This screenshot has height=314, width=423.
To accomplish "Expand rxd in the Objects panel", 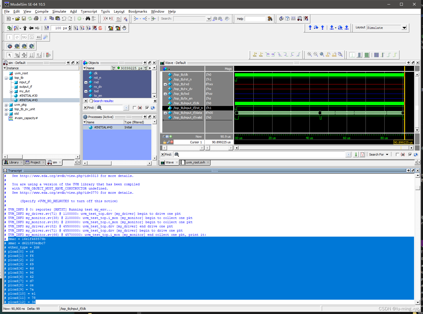I will pyautogui.click(x=86, y=82).
